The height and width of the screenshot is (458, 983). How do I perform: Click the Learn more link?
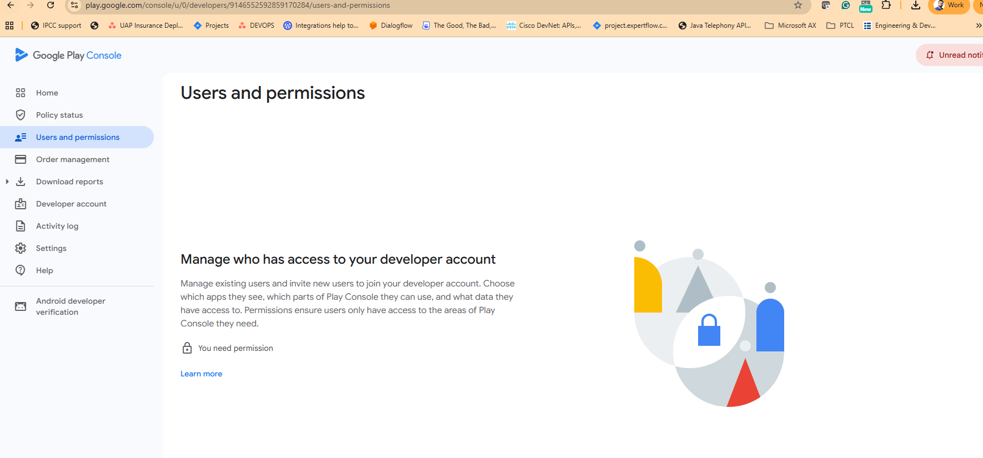tap(201, 374)
